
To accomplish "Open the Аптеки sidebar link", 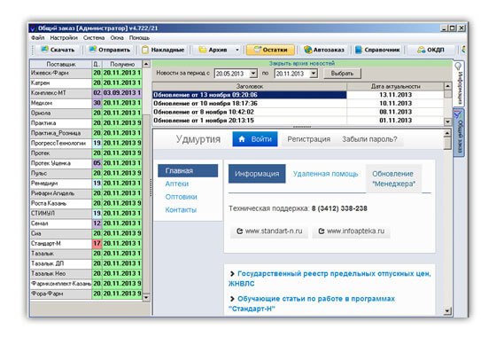I will pyautogui.click(x=177, y=184).
